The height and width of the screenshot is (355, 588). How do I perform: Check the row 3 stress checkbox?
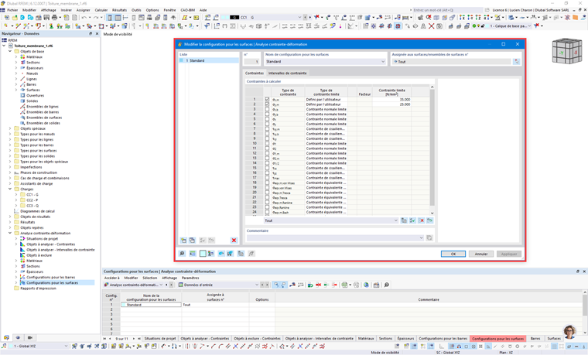(267, 109)
